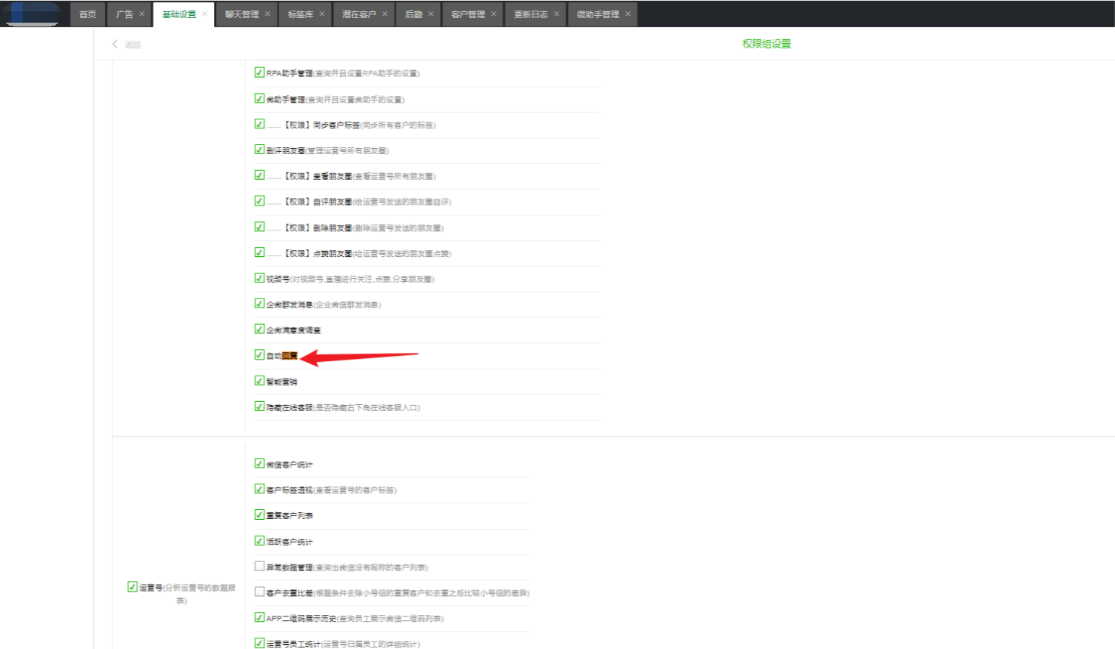The height and width of the screenshot is (649, 1115).
Task: Click the back chevron icon beside 返回
Action: [115, 45]
